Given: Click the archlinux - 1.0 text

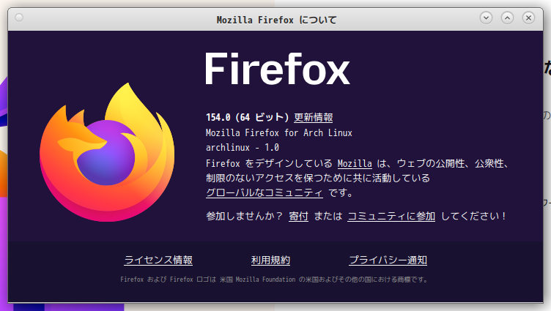Looking at the screenshot, I should click(243, 147).
